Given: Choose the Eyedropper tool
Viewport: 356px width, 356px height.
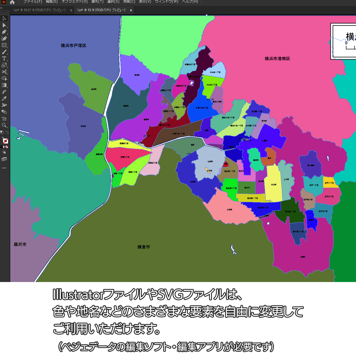Looking at the screenshot, I should [4, 99].
